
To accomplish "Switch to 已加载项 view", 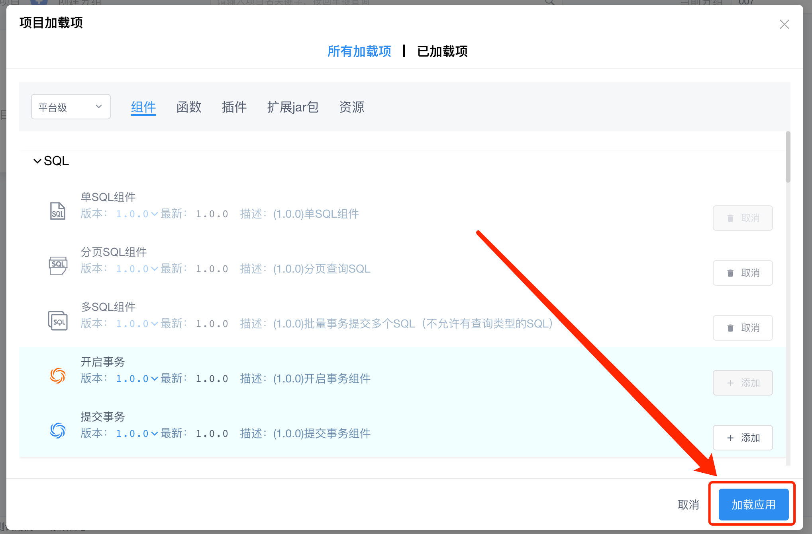I will (442, 51).
